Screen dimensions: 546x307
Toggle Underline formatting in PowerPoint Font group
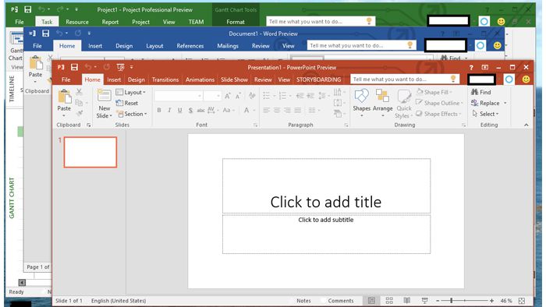point(179,110)
